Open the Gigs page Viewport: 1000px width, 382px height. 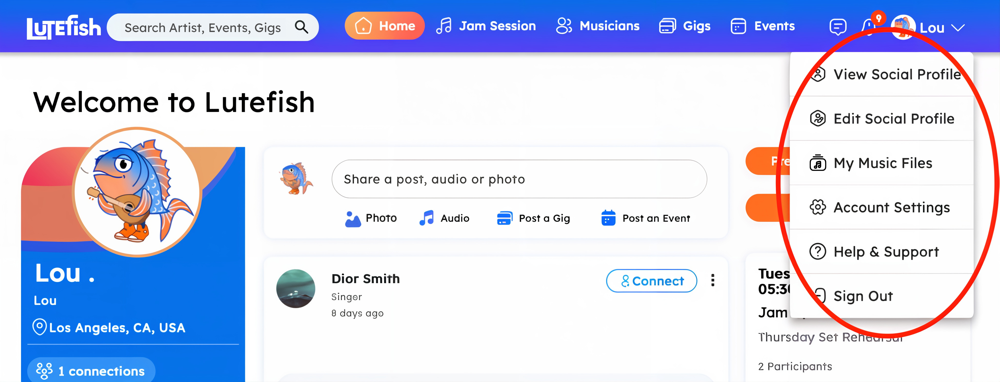pyautogui.click(x=685, y=26)
